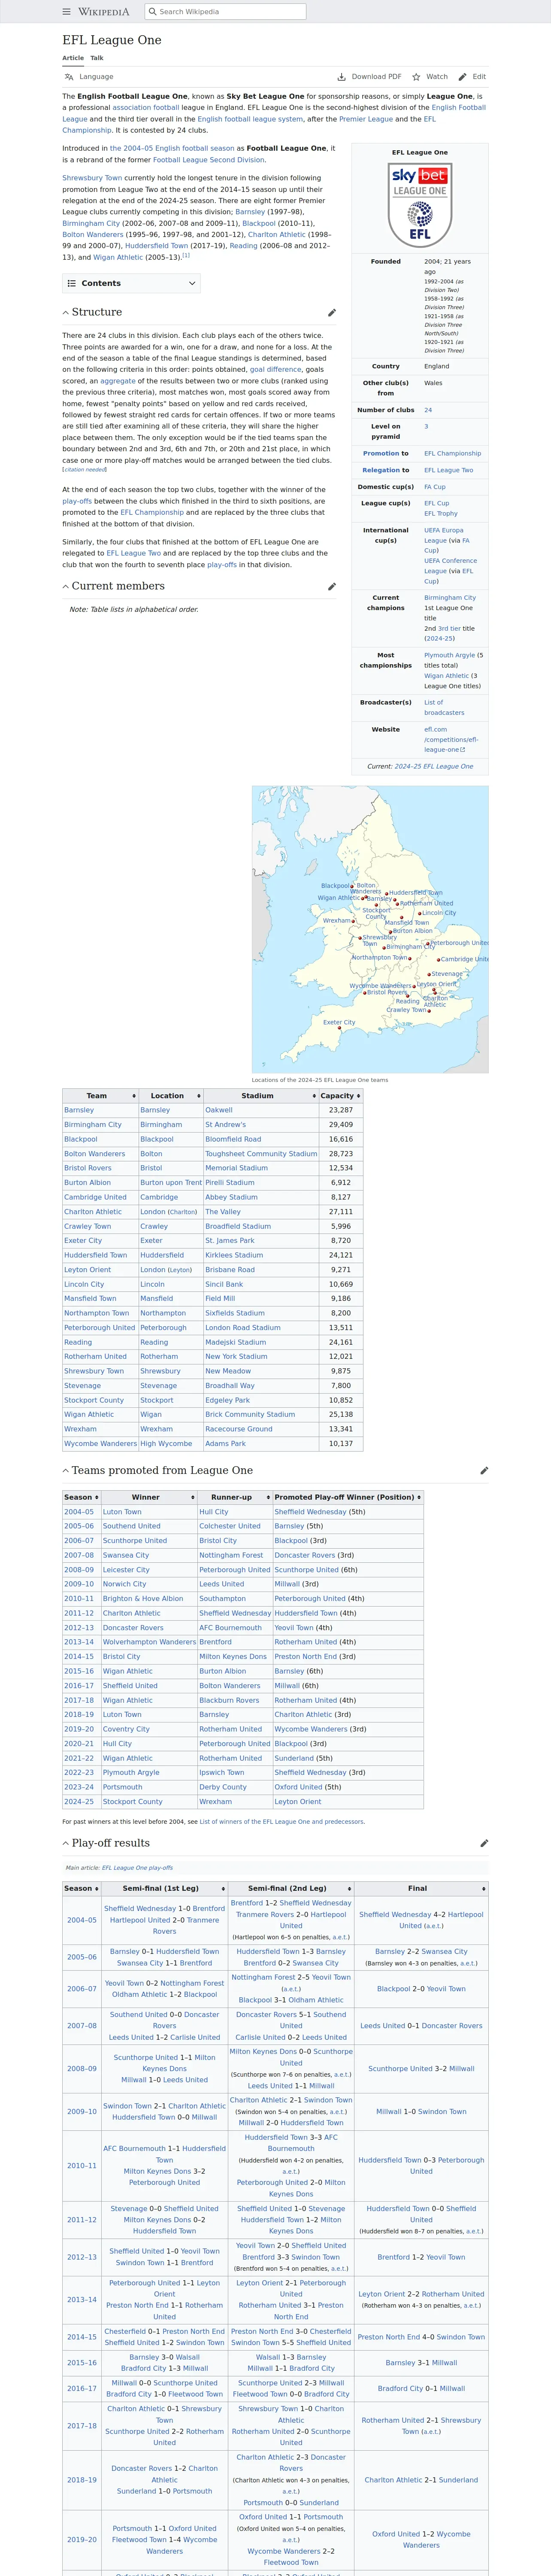Sort the members table by Location

171,1096
